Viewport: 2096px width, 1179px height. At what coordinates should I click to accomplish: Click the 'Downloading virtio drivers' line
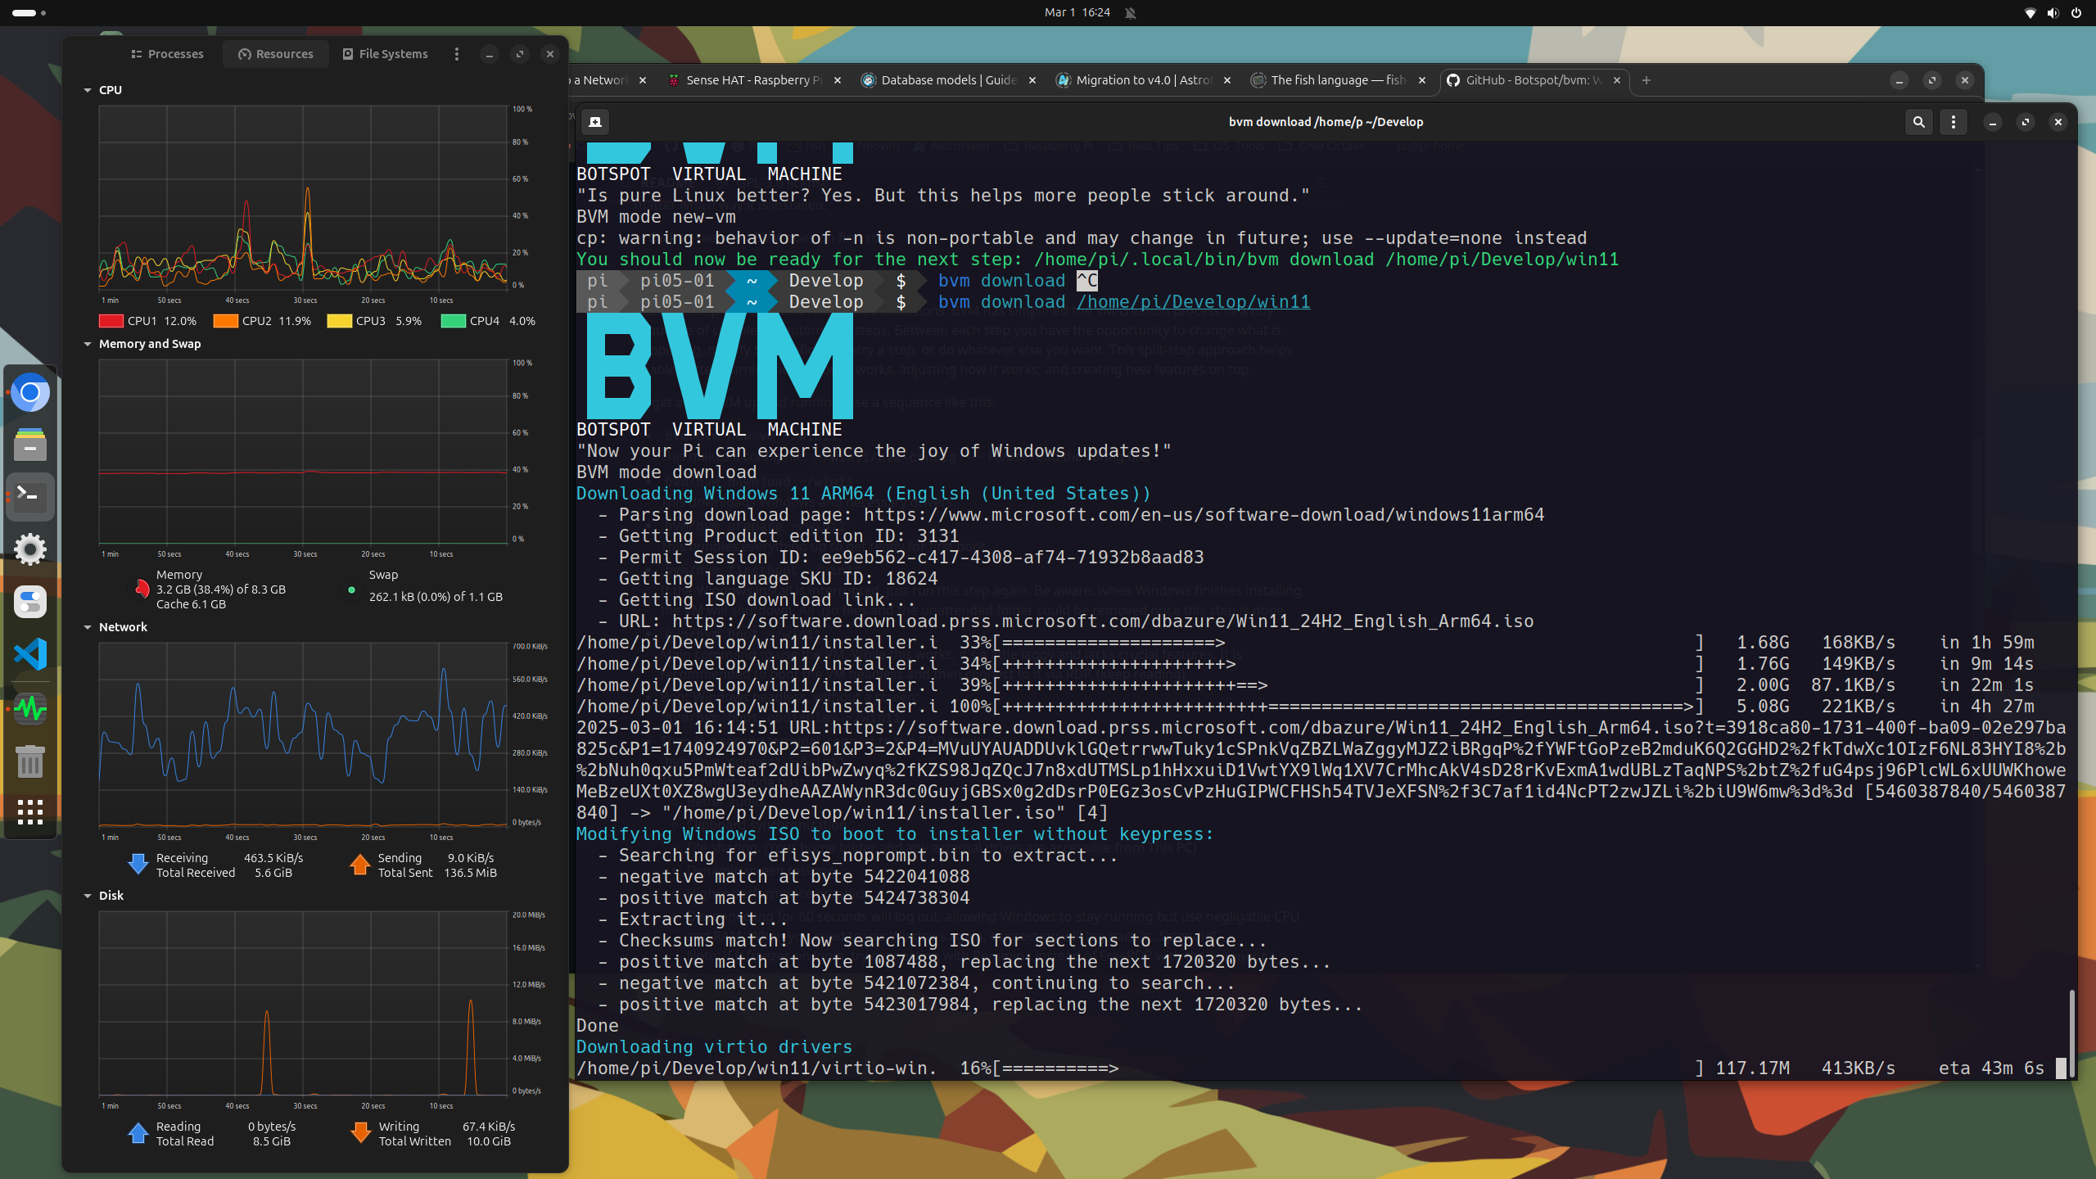tap(714, 1047)
